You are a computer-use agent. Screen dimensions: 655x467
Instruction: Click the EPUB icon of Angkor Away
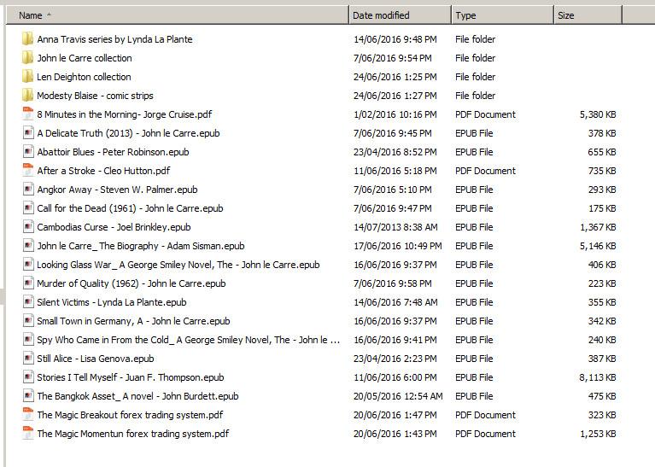[27, 190]
